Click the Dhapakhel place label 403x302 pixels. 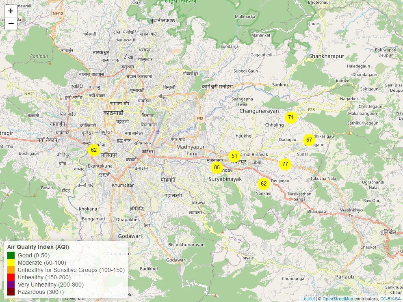127,220
